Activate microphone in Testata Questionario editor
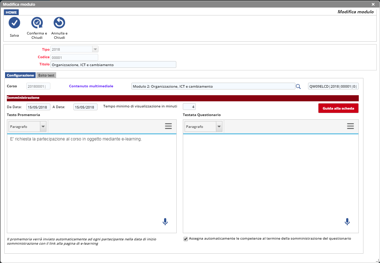The height and width of the screenshot is (263, 380). point(347,222)
